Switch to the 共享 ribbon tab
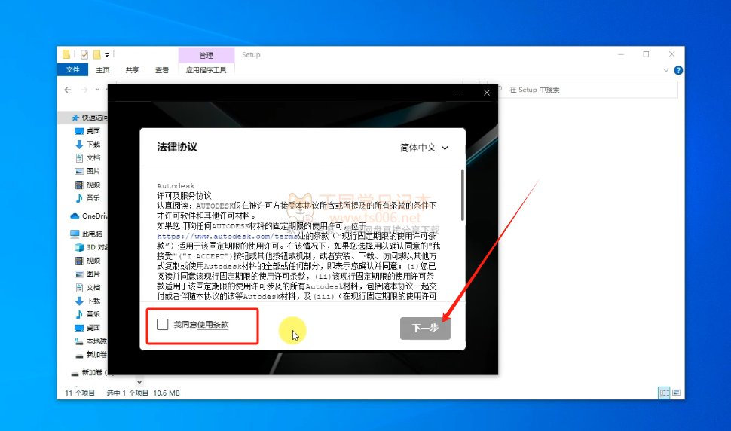The image size is (731, 431). click(132, 70)
